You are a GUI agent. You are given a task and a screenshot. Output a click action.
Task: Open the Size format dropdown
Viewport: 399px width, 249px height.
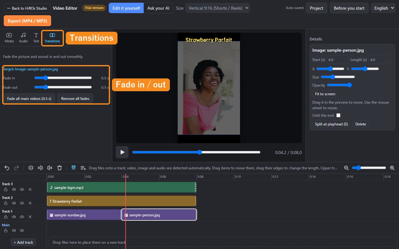click(x=218, y=8)
